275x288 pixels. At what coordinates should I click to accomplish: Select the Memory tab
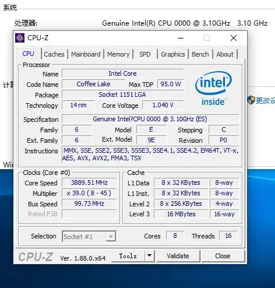click(x=118, y=54)
